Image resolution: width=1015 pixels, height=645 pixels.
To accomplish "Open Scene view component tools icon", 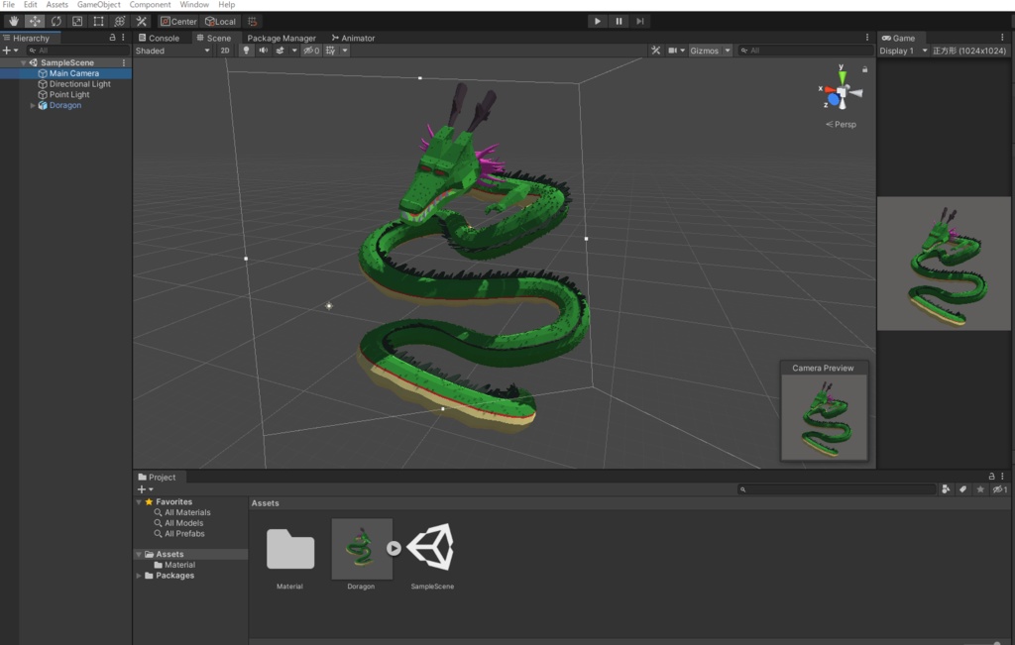I will [656, 51].
